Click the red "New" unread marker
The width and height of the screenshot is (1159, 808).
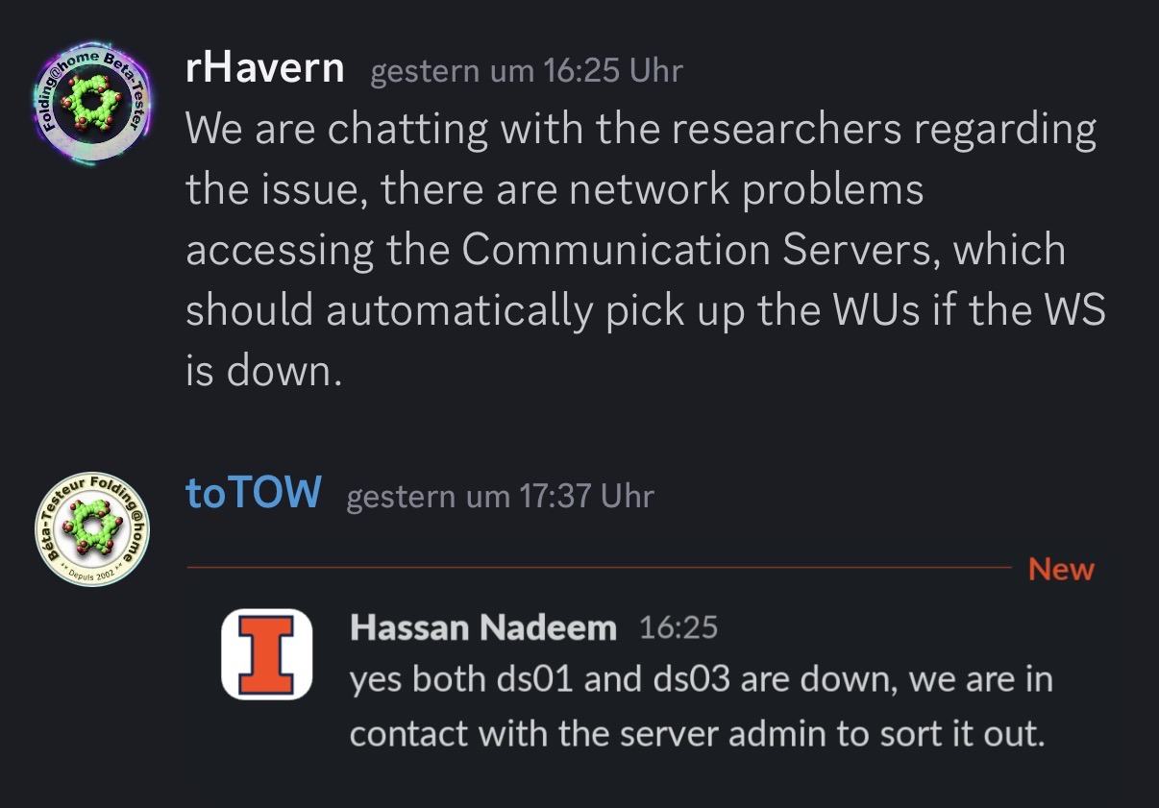[x=1061, y=569]
